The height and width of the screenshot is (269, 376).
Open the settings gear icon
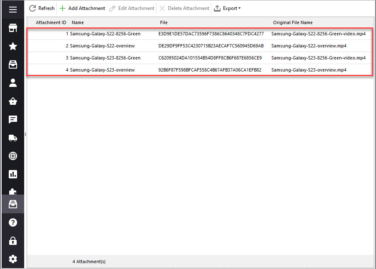13,259
